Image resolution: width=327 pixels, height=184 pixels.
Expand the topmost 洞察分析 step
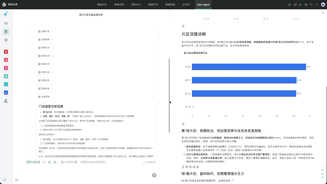coord(46,31)
